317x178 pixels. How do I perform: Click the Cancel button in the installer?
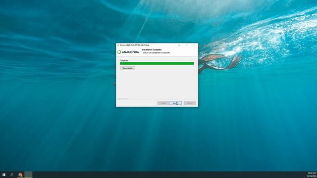pyautogui.click(x=190, y=103)
